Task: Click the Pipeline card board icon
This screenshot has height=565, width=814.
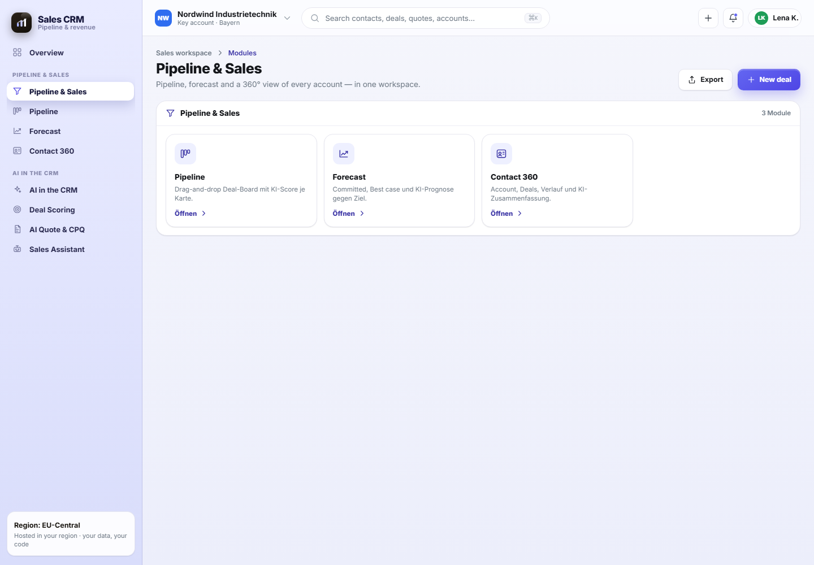Action: tap(185, 154)
